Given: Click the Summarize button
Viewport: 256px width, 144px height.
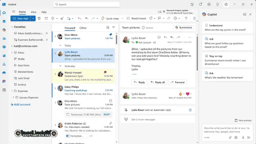Looking at the screenshot, I should pos(184,28).
